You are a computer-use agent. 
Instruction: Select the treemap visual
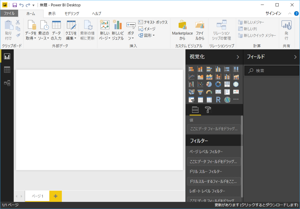pos(227,84)
